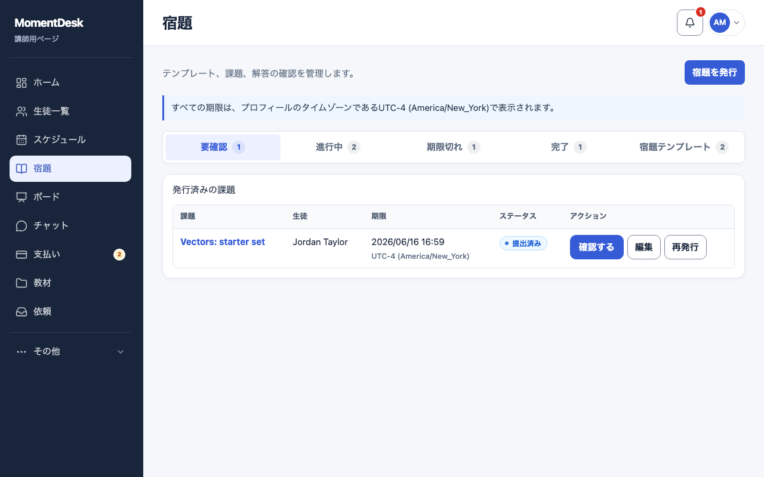Open the Vectors: starter set link

[x=223, y=242]
